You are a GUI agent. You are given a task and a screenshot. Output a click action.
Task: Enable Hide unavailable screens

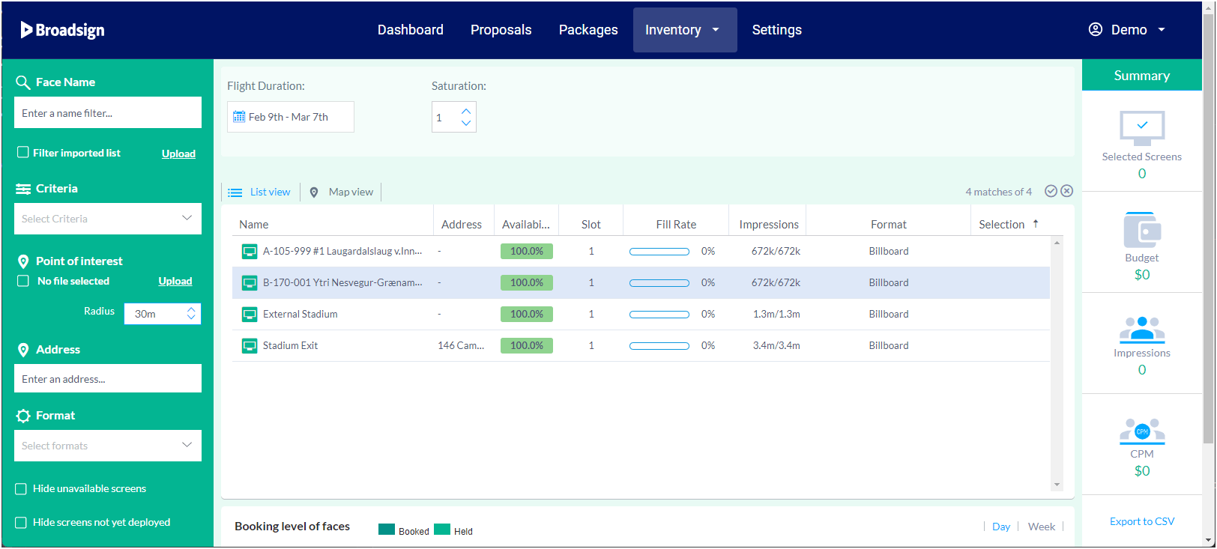point(21,489)
